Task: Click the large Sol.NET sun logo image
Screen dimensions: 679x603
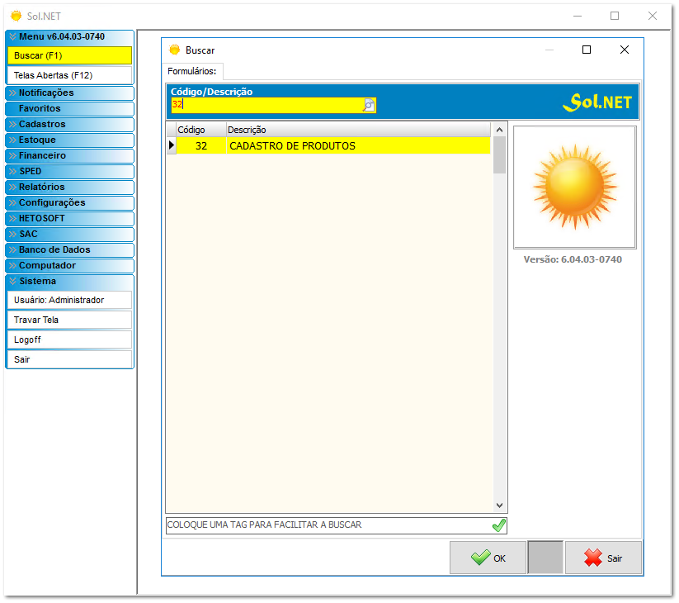Action: (573, 187)
